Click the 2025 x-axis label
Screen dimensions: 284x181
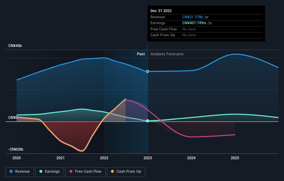pos(235,158)
